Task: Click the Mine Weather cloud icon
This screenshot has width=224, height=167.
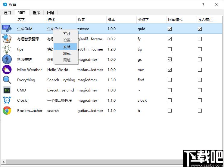Action: (x=7, y=70)
